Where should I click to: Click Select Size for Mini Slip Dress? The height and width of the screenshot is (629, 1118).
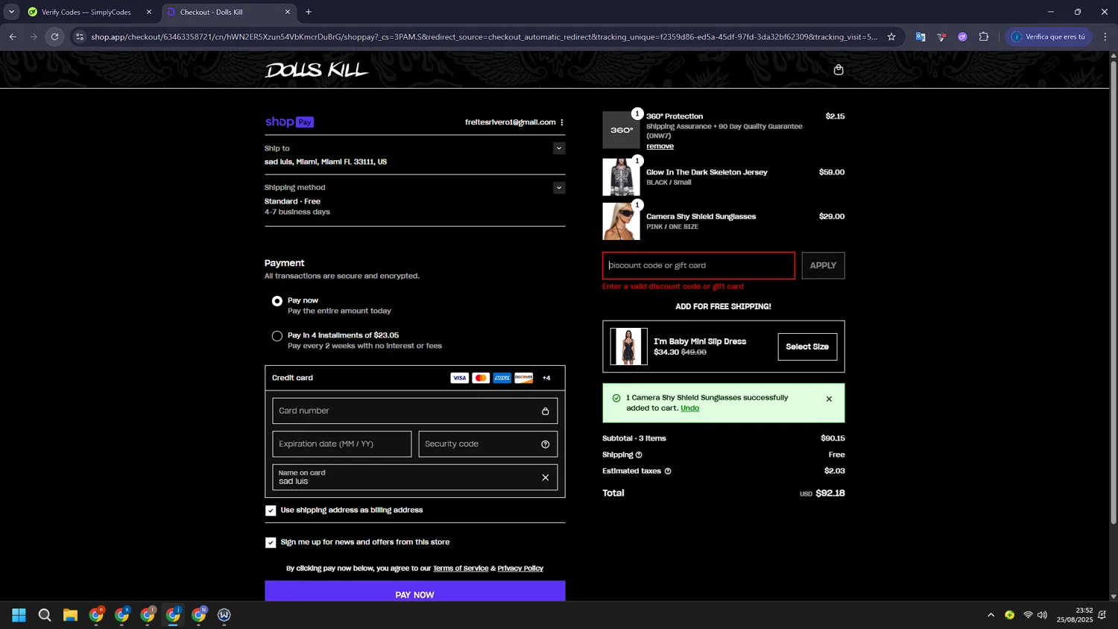(x=807, y=347)
